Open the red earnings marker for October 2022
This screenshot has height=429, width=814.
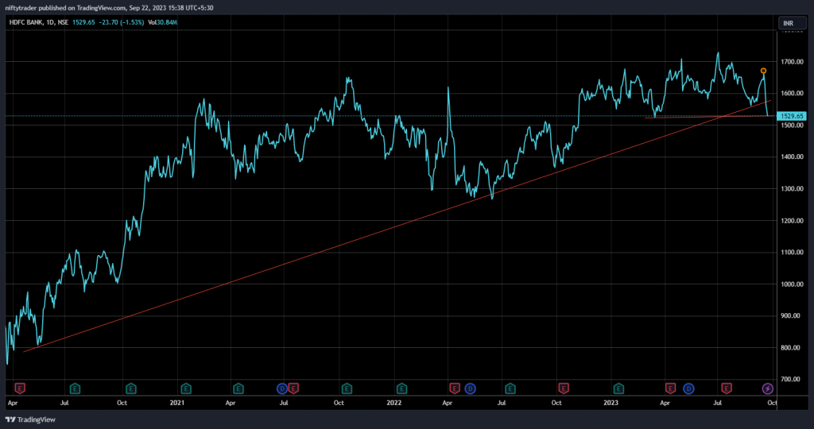tap(564, 388)
